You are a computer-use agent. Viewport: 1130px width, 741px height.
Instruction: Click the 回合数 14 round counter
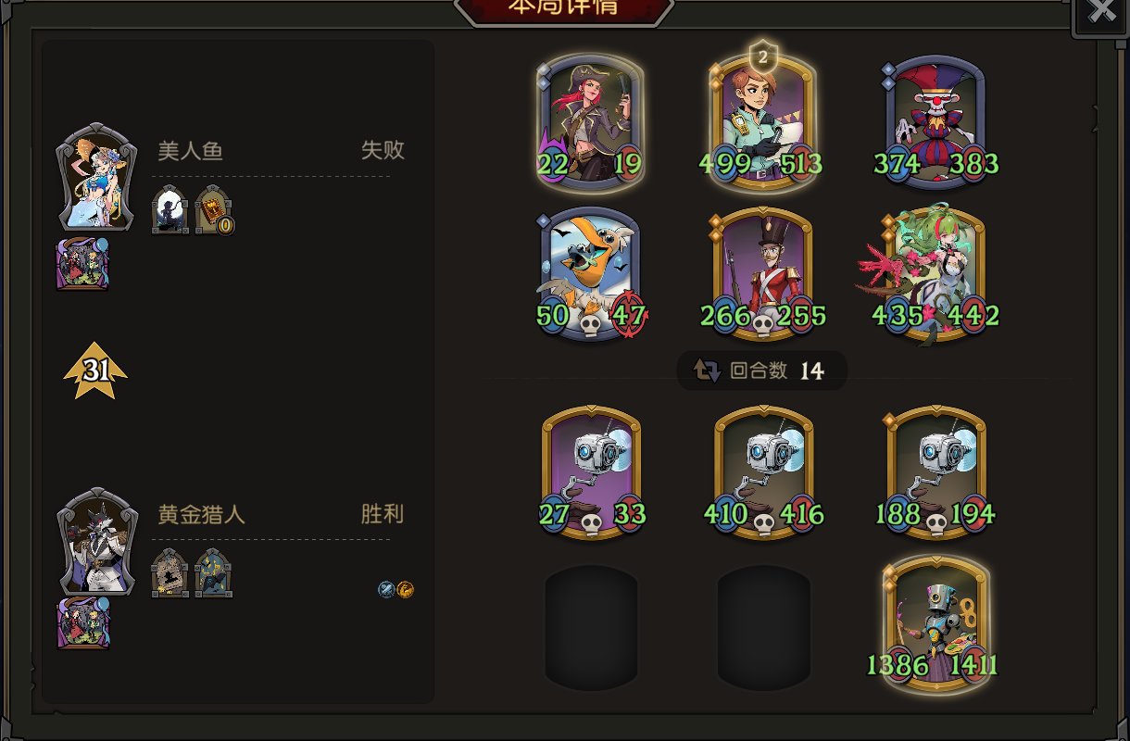pyautogui.click(x=761, y=370)
